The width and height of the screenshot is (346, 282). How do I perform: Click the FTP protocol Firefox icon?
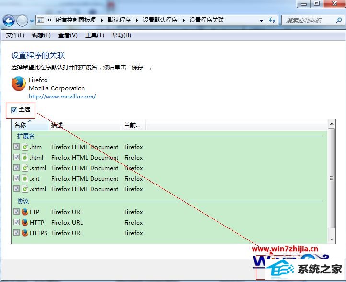pyautogui.click(x=25, y=212)
